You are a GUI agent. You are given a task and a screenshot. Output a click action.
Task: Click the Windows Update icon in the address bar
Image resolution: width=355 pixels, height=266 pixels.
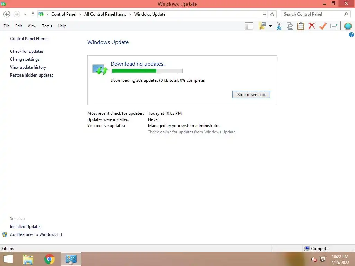[x=41, y=14]
